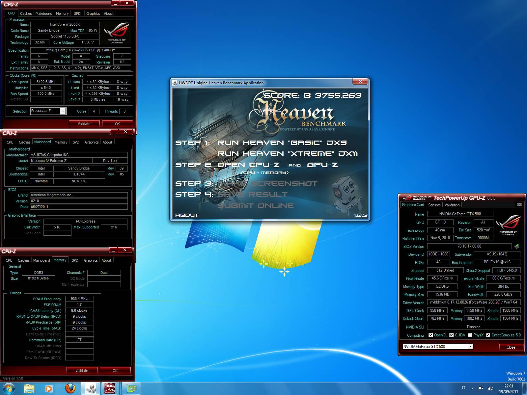Click the BIOS save chip icon in GPU-Z
527x395 pixels.
[516, 246]
